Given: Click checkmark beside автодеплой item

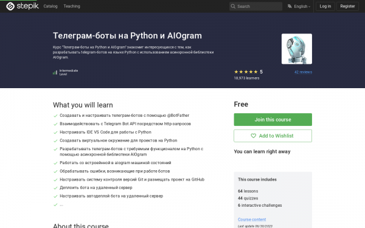Looking at the screenshot, I should [55, 196].
